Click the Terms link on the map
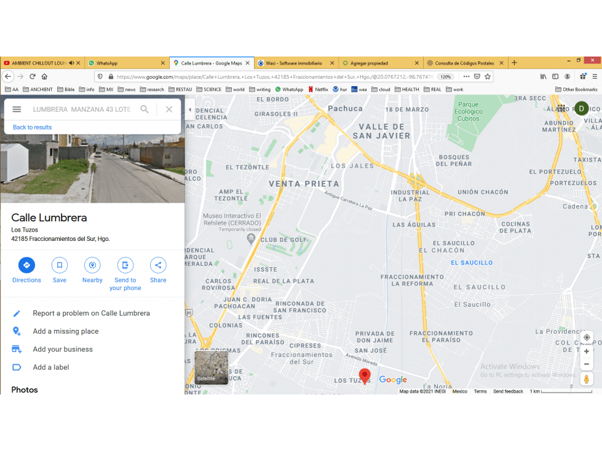This screenshot has height=451, width=602. pos(480,391)
